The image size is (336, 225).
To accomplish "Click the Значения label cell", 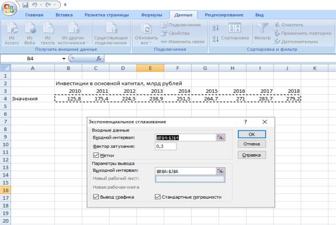I will point(33,99).
